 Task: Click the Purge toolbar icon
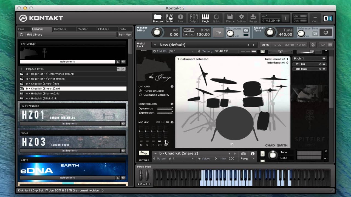tap(253, 18)
